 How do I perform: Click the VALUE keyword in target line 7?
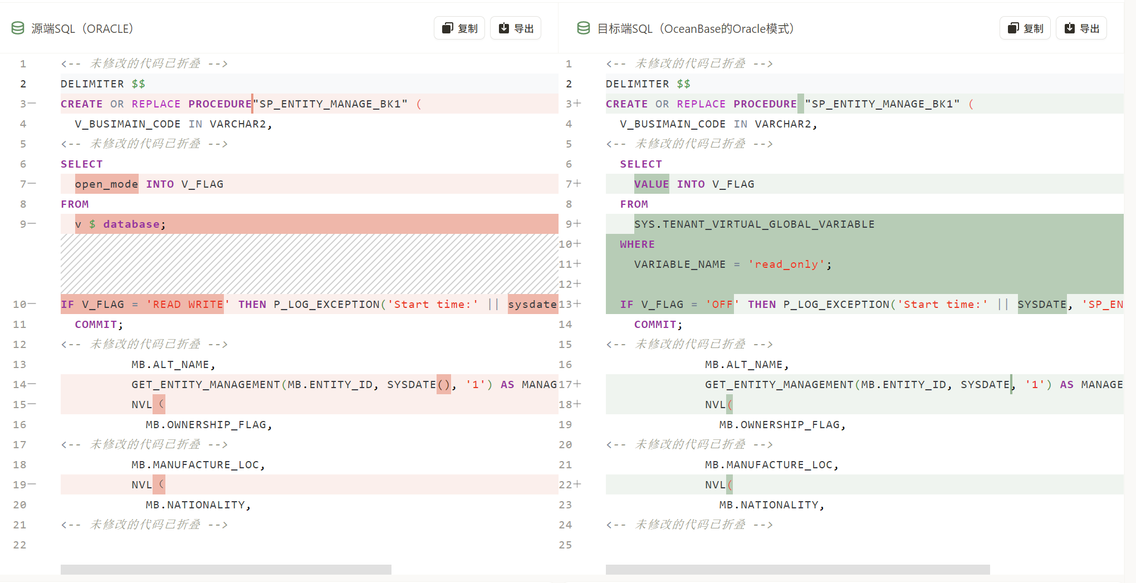[652, 184]
